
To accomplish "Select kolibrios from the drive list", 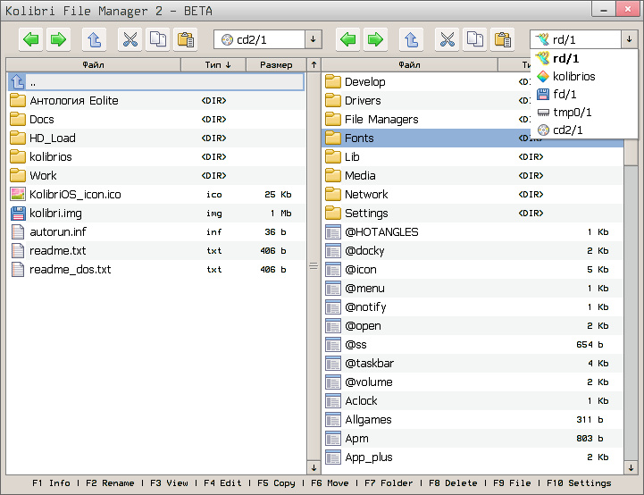I will (x=573, y=77).
